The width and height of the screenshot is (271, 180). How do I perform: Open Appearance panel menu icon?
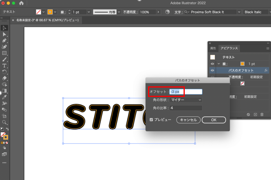268,48
